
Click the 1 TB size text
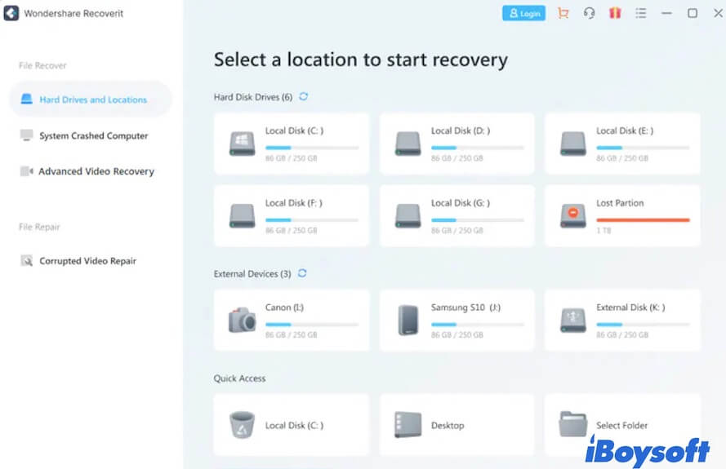tap(604, 230)
